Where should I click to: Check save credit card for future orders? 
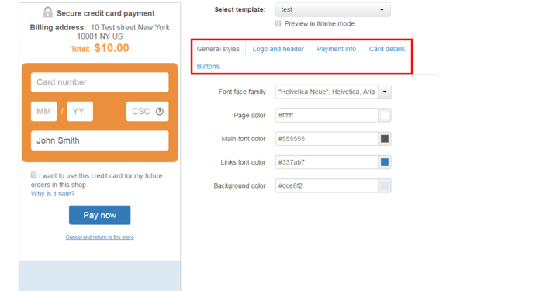coord(33,175)
